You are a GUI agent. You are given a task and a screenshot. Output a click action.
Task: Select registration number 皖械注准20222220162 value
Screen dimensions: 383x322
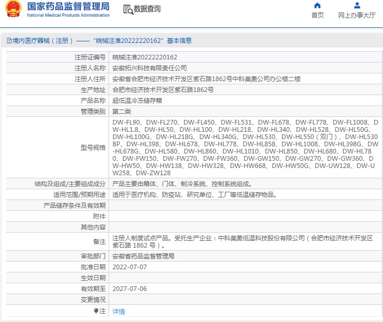tap(145, 57)
